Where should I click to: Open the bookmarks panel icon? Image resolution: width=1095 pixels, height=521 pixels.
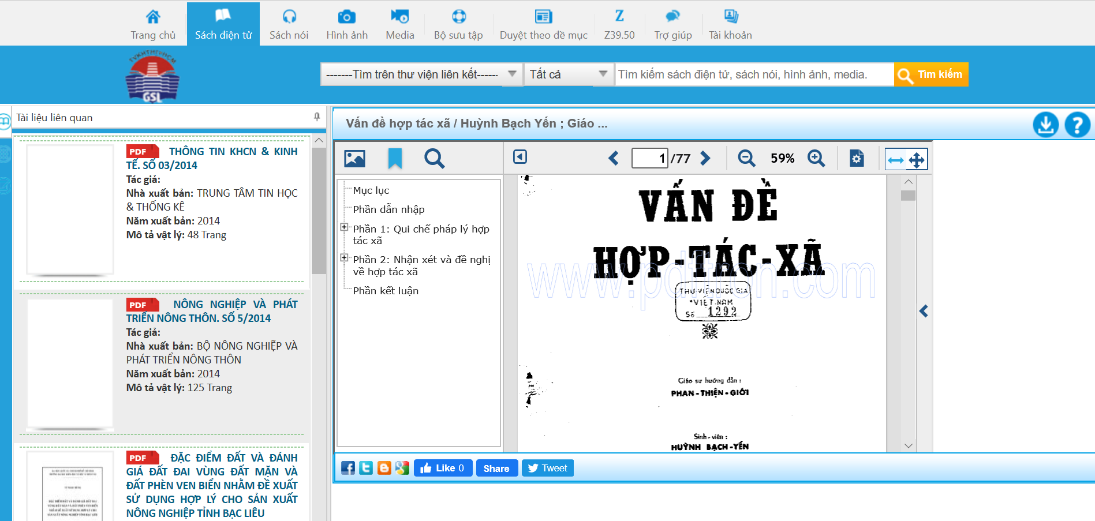click(x=395, y=158)
